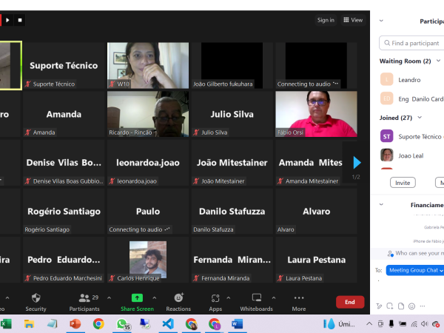Select the Rogério Santiago tile
Viewport: 444px width, 333px height.
64,211
